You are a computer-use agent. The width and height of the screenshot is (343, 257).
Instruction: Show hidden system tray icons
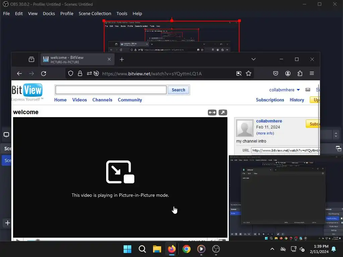272,249
